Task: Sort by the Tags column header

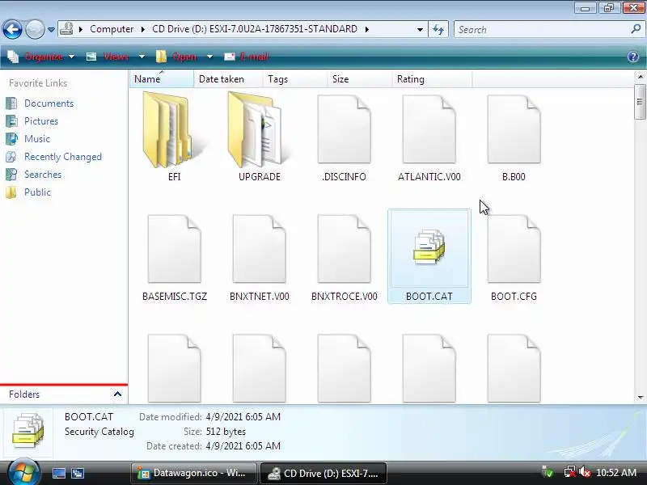Action: (294, 78)
